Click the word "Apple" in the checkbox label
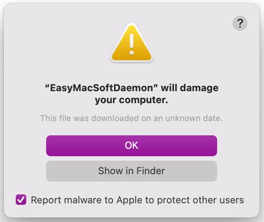Screen dimensions: 264x222 (x=130, y=200)
